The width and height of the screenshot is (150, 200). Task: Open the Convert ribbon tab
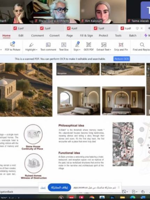(x=54, y=36)
